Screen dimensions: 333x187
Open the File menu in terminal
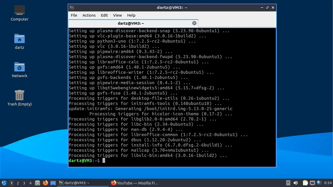(x=74, y=15)
